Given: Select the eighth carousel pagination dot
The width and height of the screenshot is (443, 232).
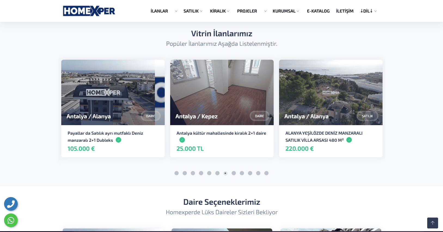Looking at the screenshot, I should pos(234,173).
